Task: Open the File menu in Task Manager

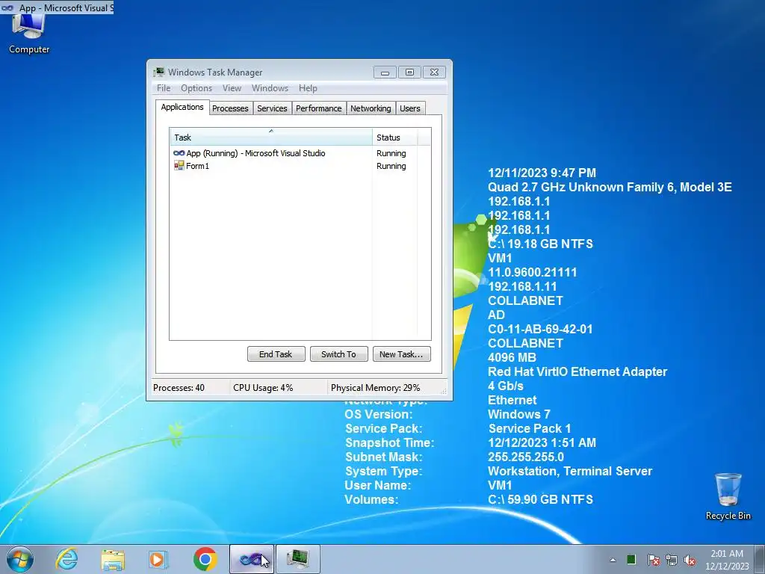Action: click(x=164, y=88)
